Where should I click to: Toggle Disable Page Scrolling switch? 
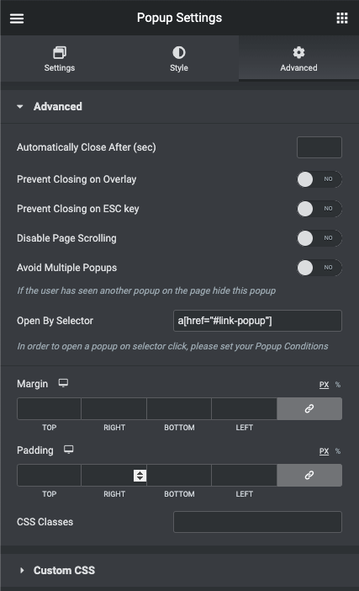click(x=319, y=238)
